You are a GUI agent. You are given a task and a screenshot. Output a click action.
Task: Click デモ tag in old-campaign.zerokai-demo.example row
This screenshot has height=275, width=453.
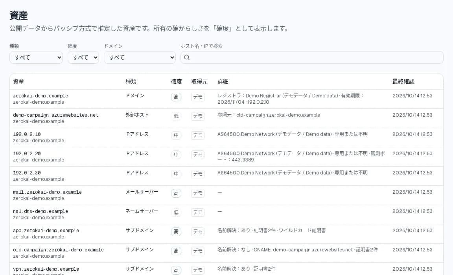tap(198, 251)
